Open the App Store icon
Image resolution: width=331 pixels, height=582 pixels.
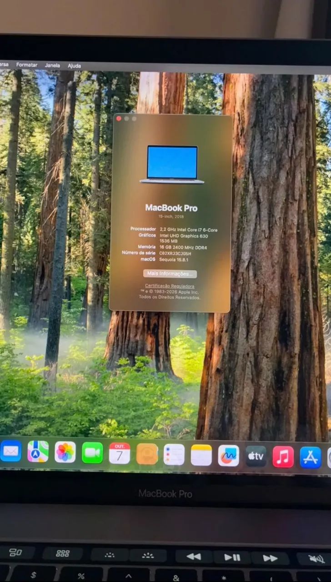(x=311, y=457)
